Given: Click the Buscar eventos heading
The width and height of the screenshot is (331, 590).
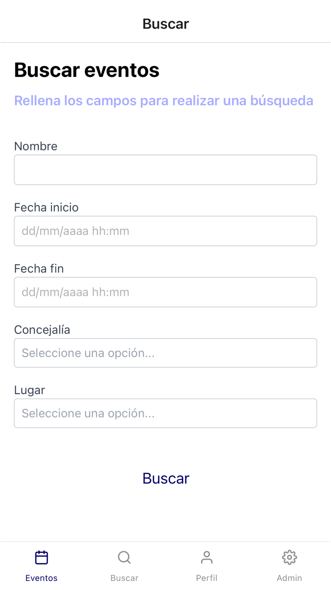Looking at the screenshot, I should [x=87, y=70].
